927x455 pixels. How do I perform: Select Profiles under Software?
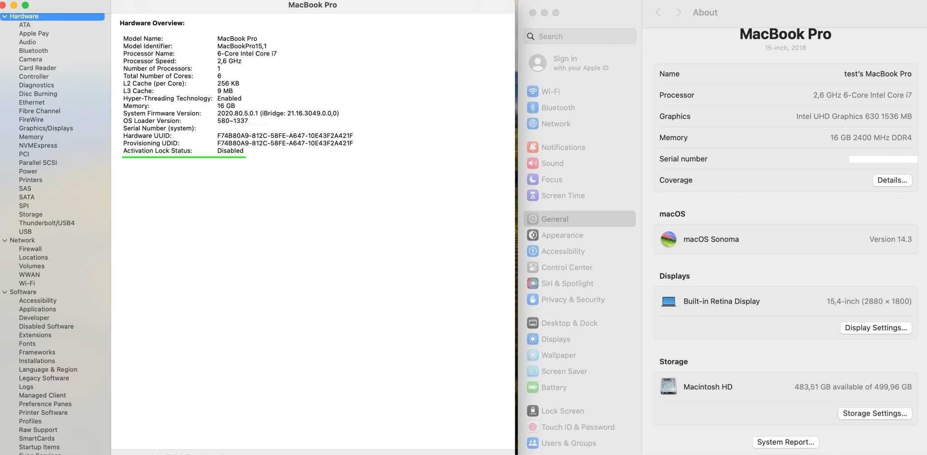tap(30, 421)
